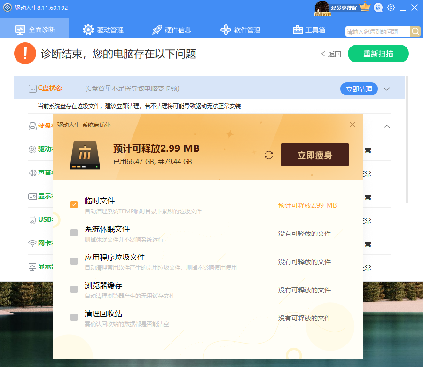Click the 浏览器缓存 label

pos(103,285)
